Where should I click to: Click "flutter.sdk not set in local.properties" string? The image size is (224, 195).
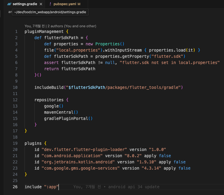pyautogui.click(x=170, y=63)
